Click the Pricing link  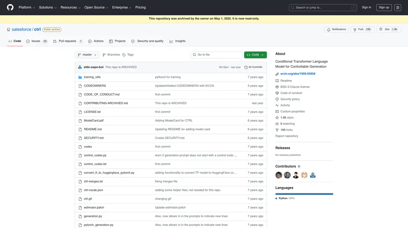tap(141, 7)
